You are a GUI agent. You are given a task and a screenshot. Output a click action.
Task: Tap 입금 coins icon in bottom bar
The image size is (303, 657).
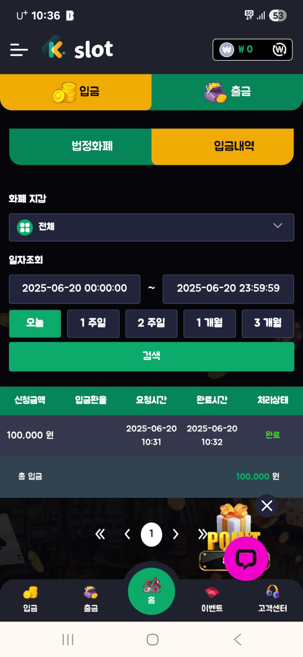coord(30,599)
